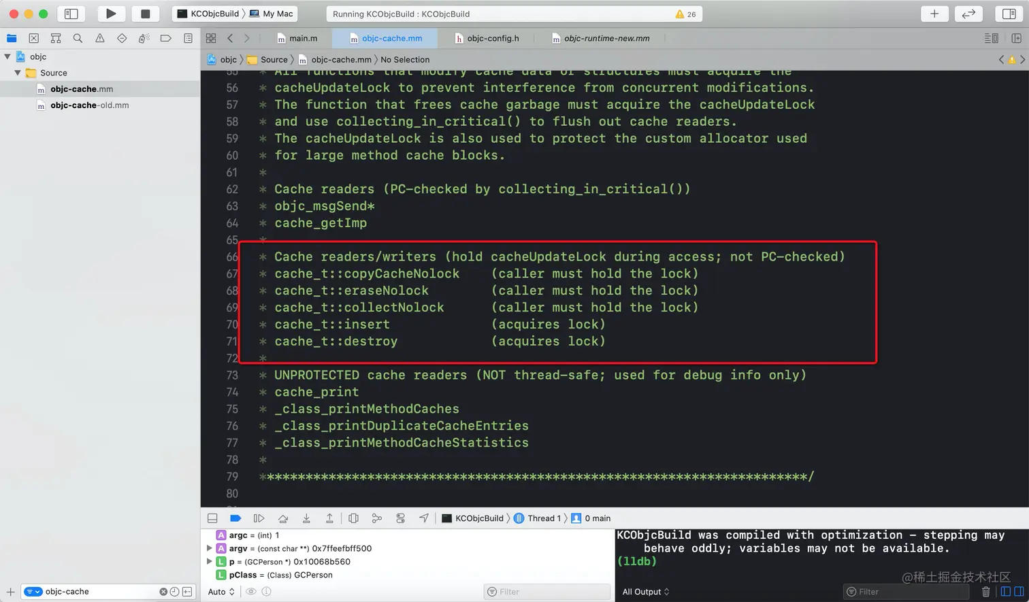The width and height of the screenshot is (1029, 602).
Task: Select the objc-cache.mm editor tab
Action: point(386,38)
